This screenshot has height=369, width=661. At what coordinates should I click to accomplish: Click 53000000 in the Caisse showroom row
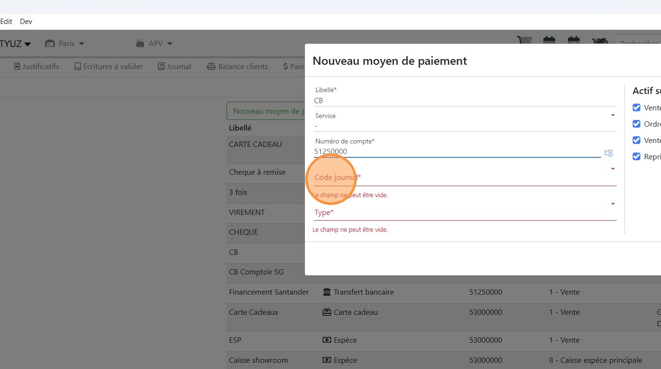pyautogui.click(x=486, y=360)
